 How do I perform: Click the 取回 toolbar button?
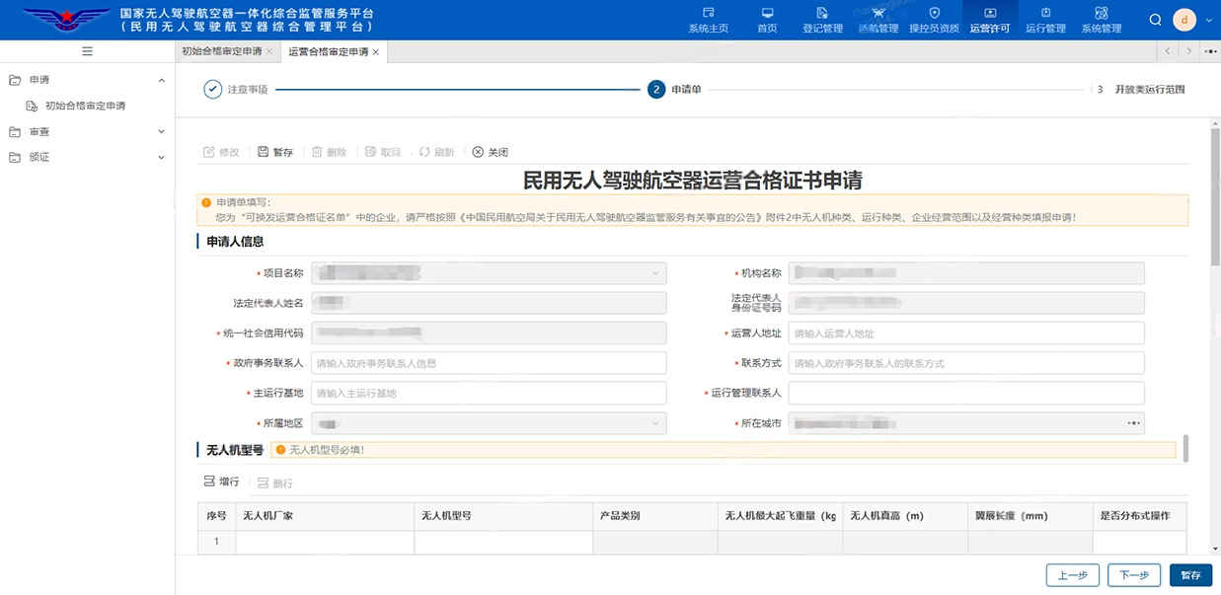pos(383,152)
